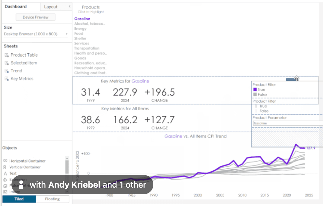Highlight Energy in the Products list
323x206 pixels.
click(x=80, y=29)
